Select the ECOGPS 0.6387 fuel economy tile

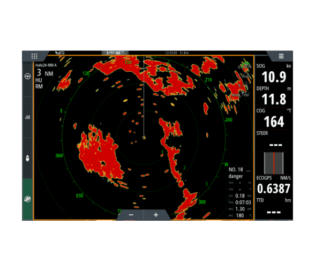[x=273, y=186]
